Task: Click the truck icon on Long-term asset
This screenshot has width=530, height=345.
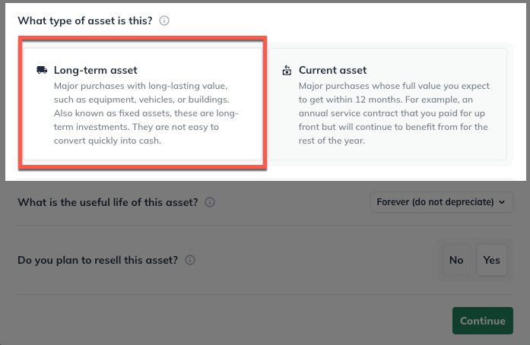Action: [x=42, y=70]
